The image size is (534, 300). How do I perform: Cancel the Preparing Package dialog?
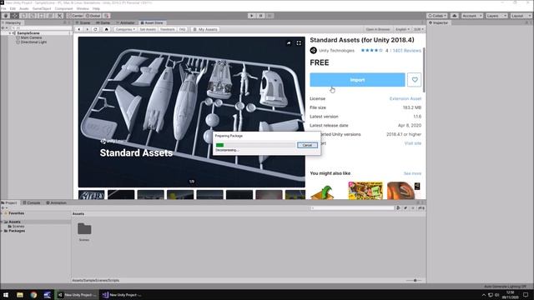coord(307,145)
